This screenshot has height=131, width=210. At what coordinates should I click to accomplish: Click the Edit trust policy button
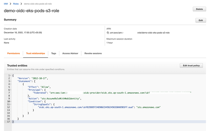[x=191, y=66]
